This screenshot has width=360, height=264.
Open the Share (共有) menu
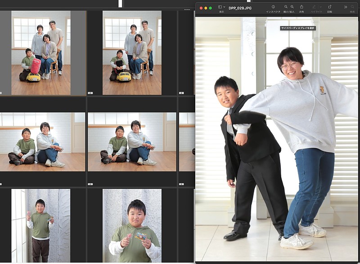(301, 7)
